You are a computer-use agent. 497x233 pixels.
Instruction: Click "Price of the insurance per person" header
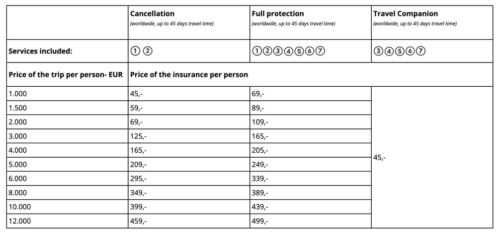pyautogui.click(x=189, y=75)
